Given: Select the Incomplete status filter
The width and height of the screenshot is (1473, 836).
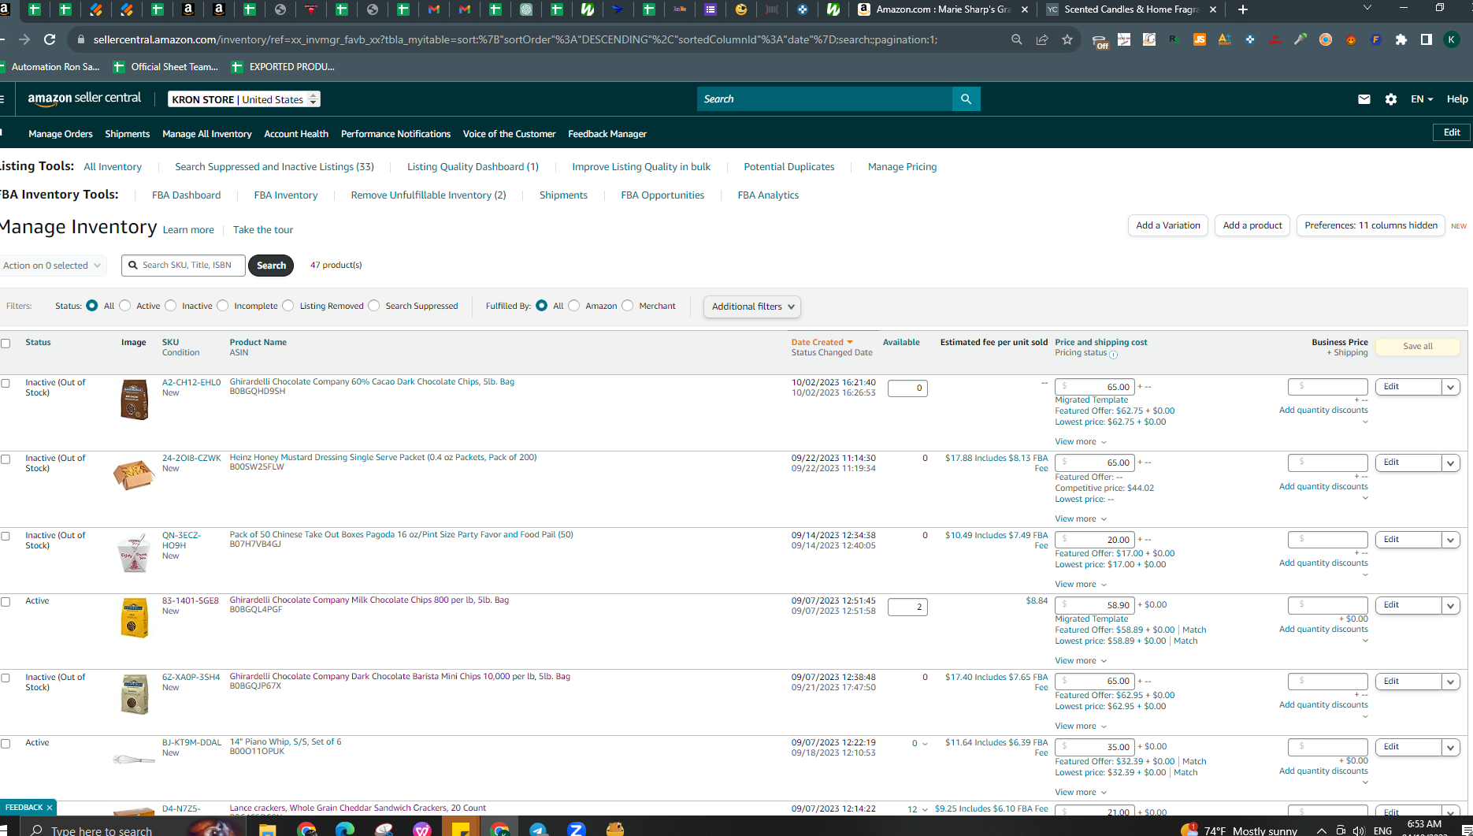Looking at the screenshot, I should click(223, 306).
